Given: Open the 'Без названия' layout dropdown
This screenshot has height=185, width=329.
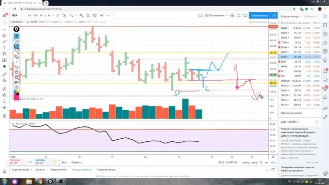Looking at the screenshot, I should coord(216,15).
